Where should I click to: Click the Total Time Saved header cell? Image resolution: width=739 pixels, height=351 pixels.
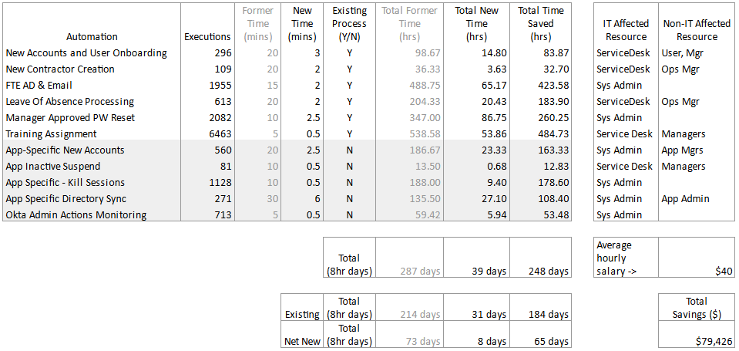[x=540, y=23]
